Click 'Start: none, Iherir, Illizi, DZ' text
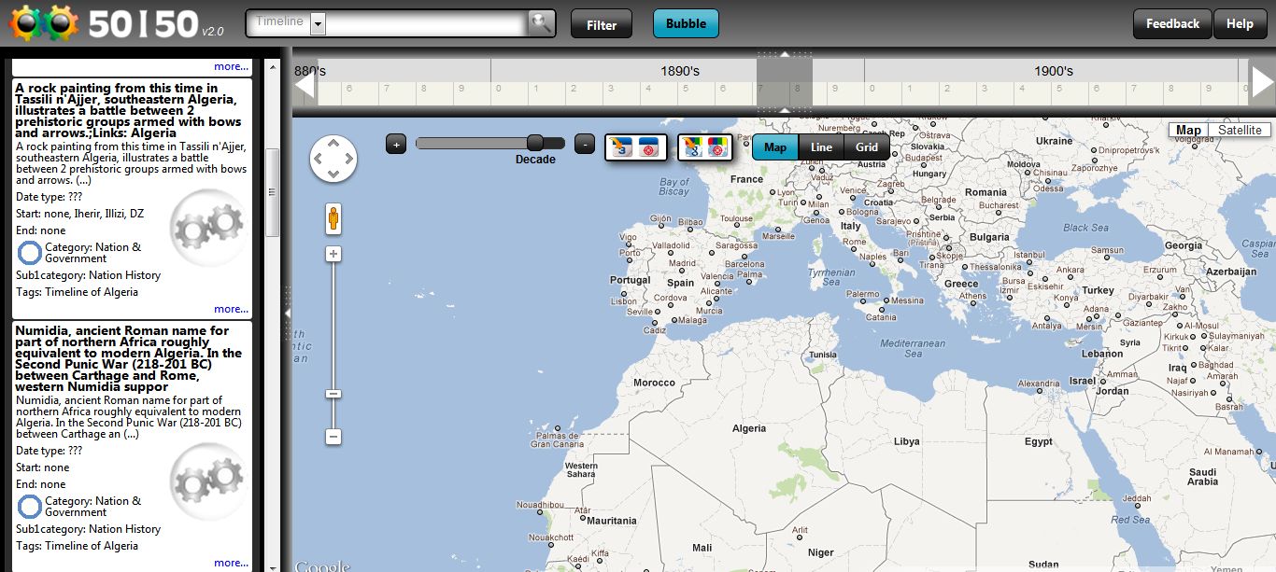1276x572 pixels. 80,214
